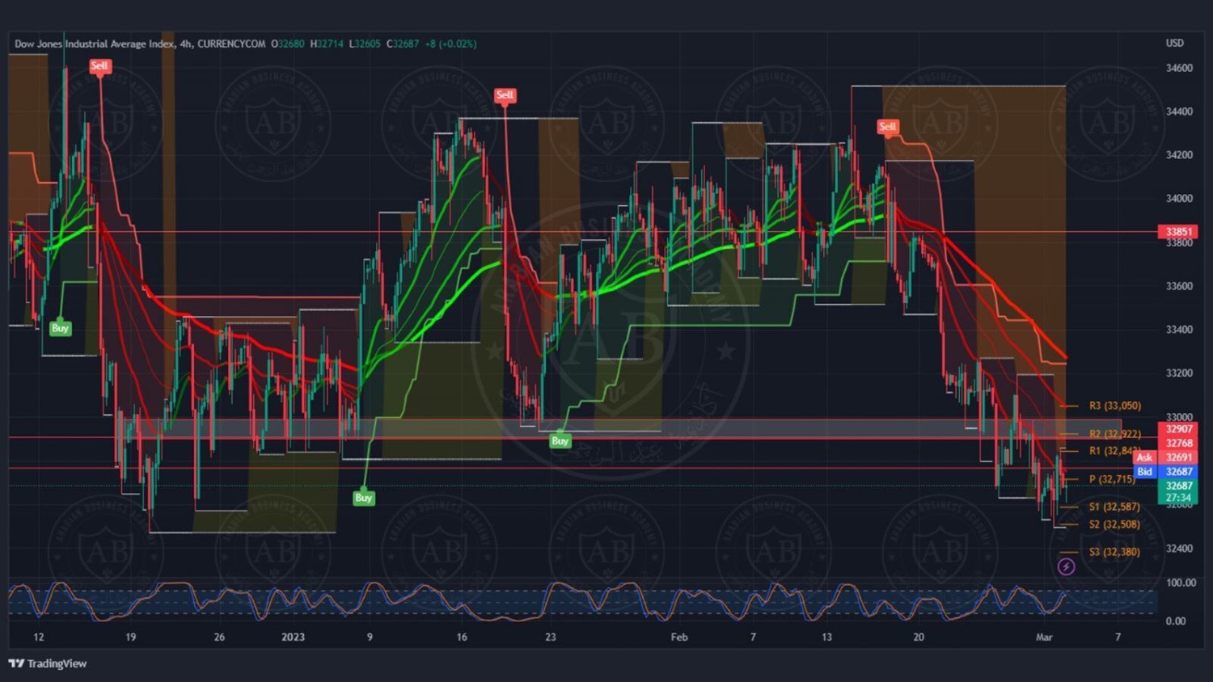Click the 26 date label on the time axis
The image size is (1213, 682).
219,637
